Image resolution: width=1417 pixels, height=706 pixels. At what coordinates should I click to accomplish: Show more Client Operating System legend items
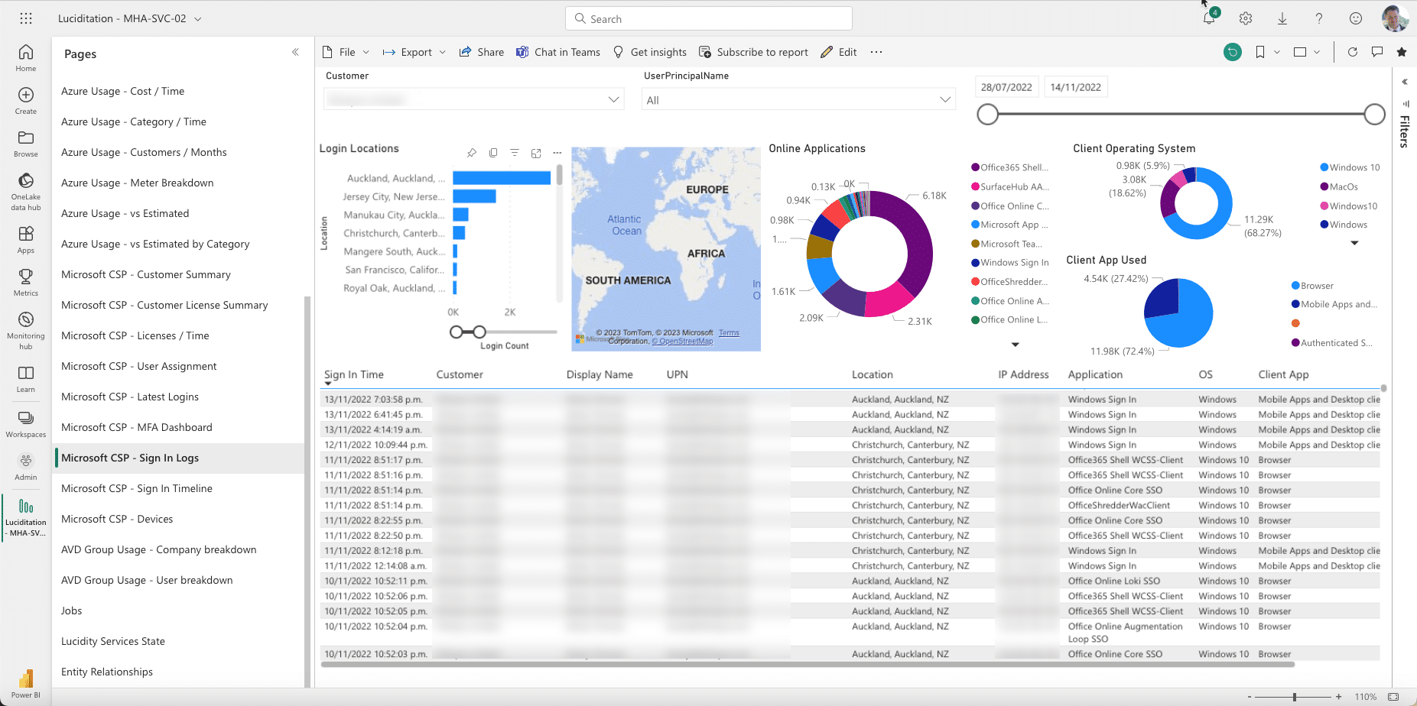tap(1354, 243)
